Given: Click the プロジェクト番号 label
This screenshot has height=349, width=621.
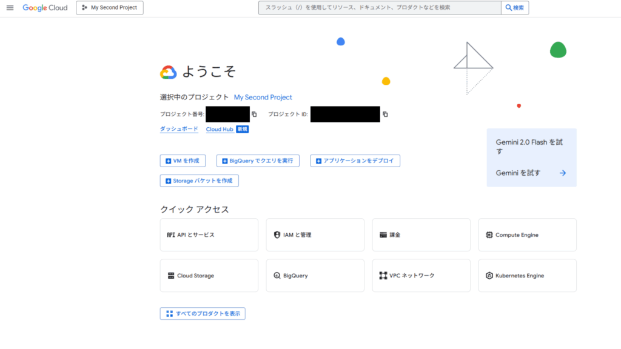Looking at the screenshot, I should 182,115.
